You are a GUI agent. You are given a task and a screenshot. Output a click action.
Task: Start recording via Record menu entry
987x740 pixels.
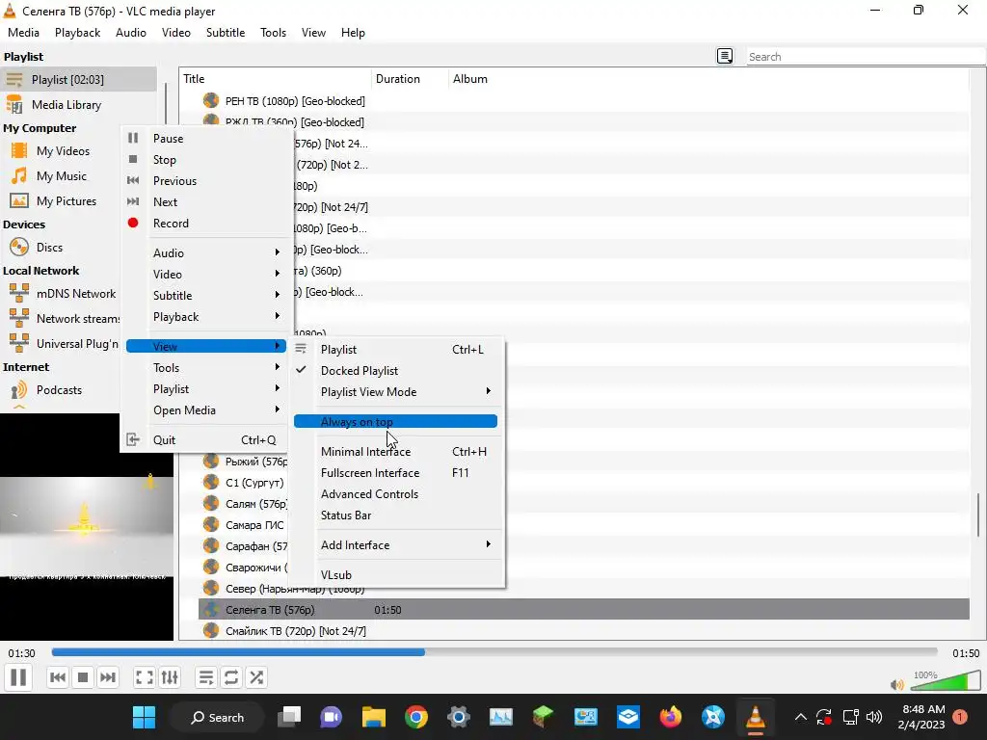(206, 224)
